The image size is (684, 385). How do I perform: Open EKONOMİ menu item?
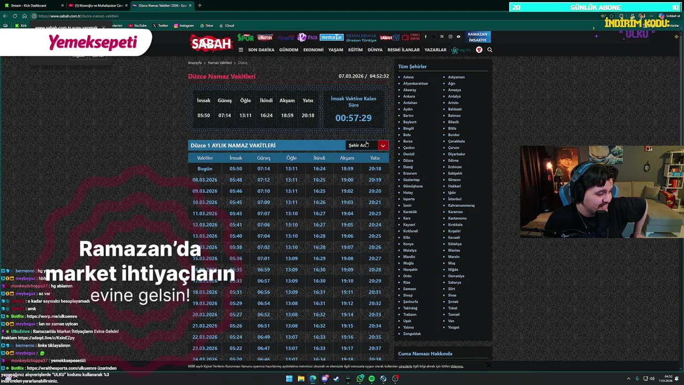tap(313, 50)
